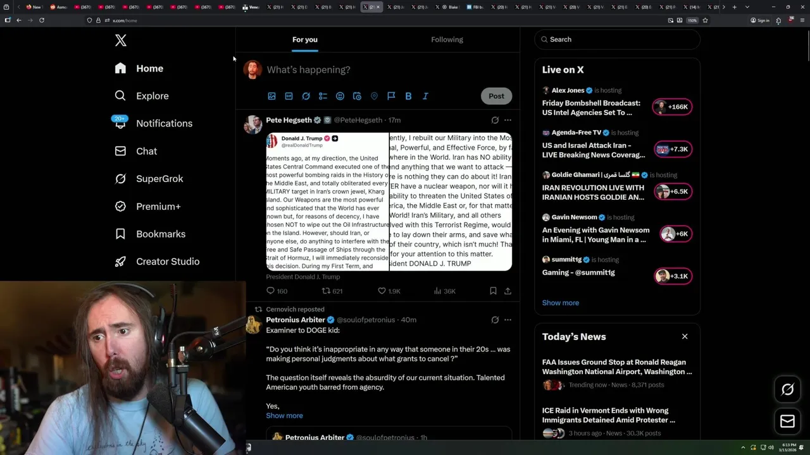This screenshot has width=810, height=455.
Task: Open Grok explain on Petronius Arbiter's post
Action: pos(495,320)
